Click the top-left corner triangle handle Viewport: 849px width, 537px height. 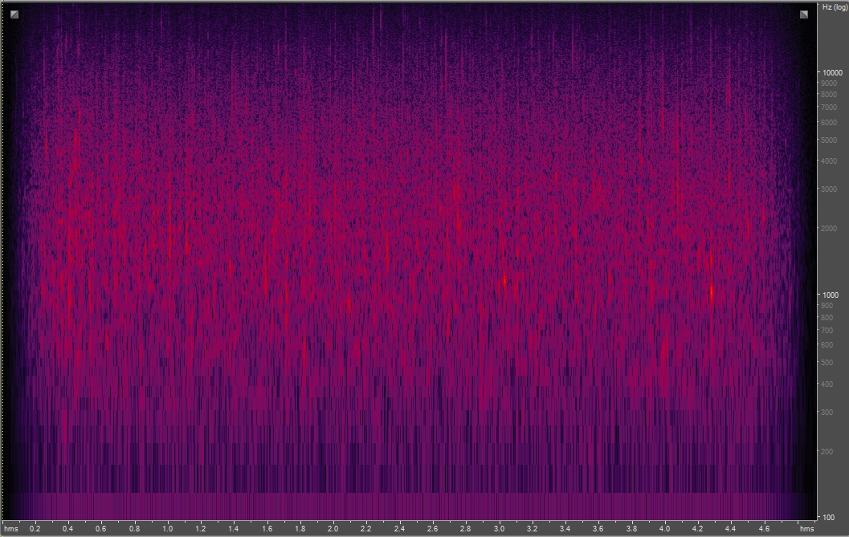click(x=13, y=13)
